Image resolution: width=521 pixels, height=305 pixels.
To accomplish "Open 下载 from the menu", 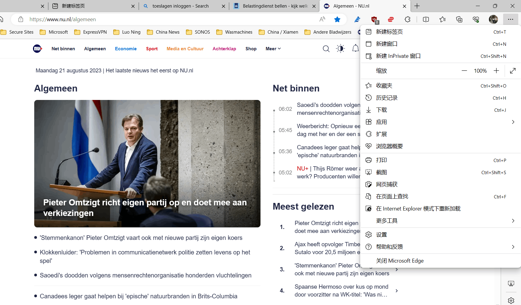I will pyautogui.click(x=440, y=110).
